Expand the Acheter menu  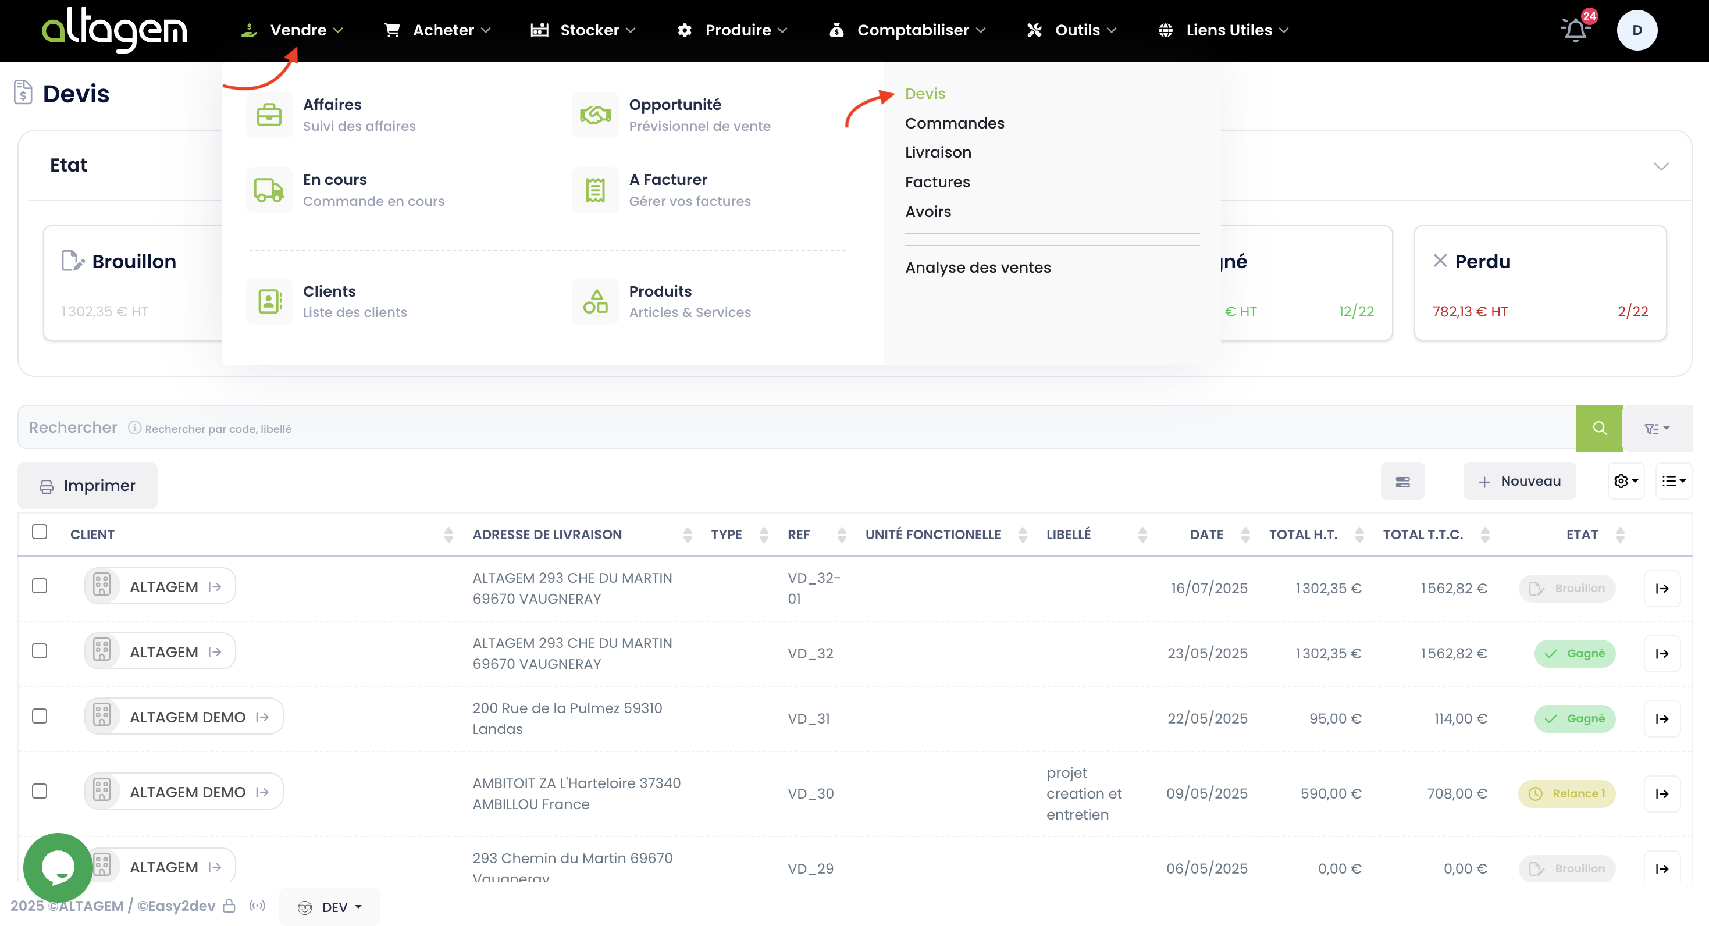tap(438, 30)
